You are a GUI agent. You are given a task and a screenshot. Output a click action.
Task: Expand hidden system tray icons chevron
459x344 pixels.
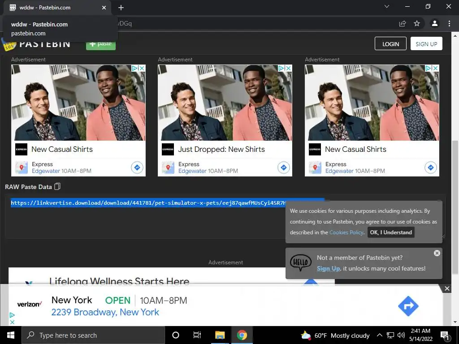point(379,335)
